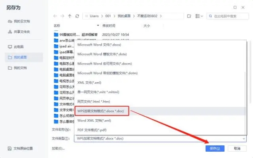This screenshot has height=158, width=253.
Task: Select the arw怎么转 folder
Action: [x=64, y=40]
